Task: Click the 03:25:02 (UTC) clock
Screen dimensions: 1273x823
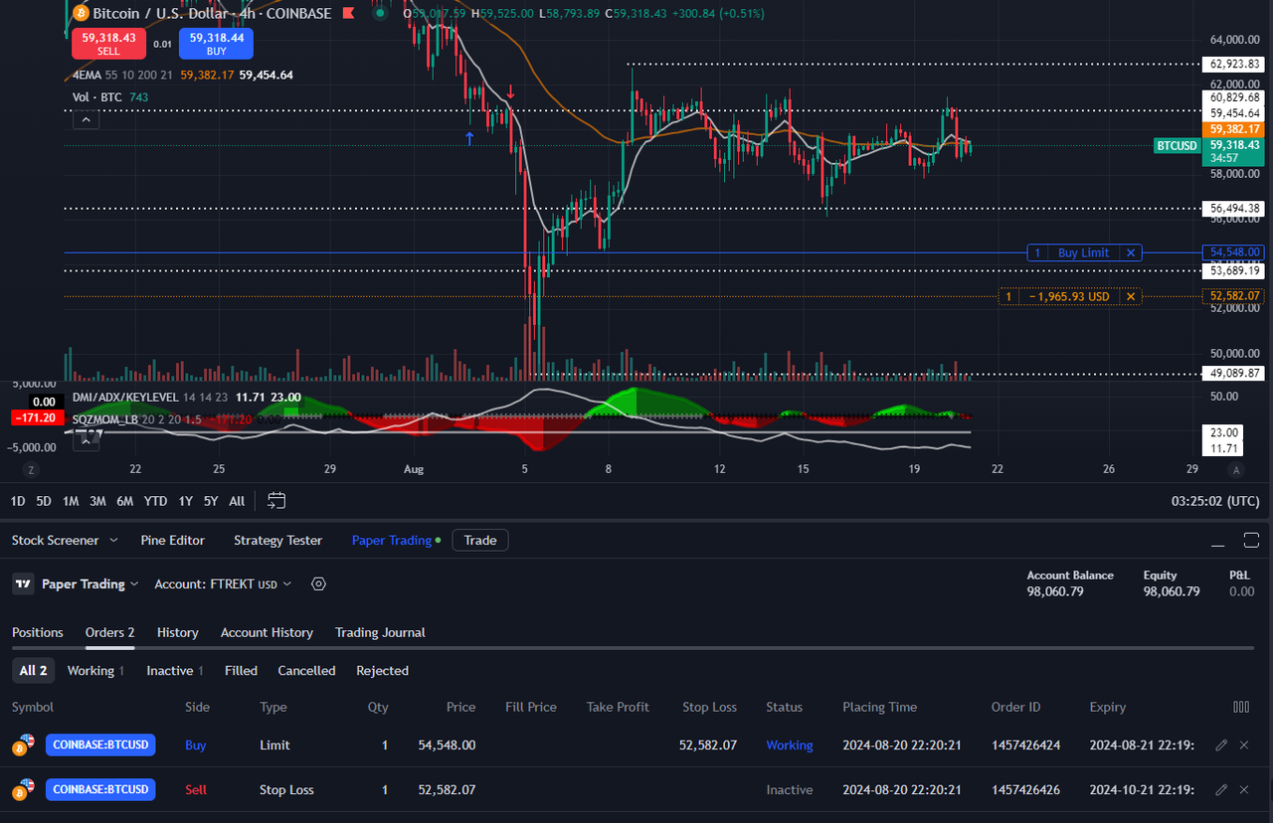Action: coord(1215,501)
